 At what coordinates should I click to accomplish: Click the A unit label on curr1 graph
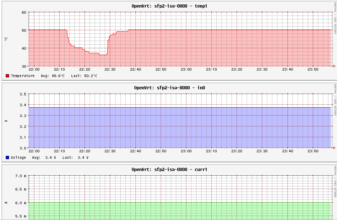(x=6, y=203)
